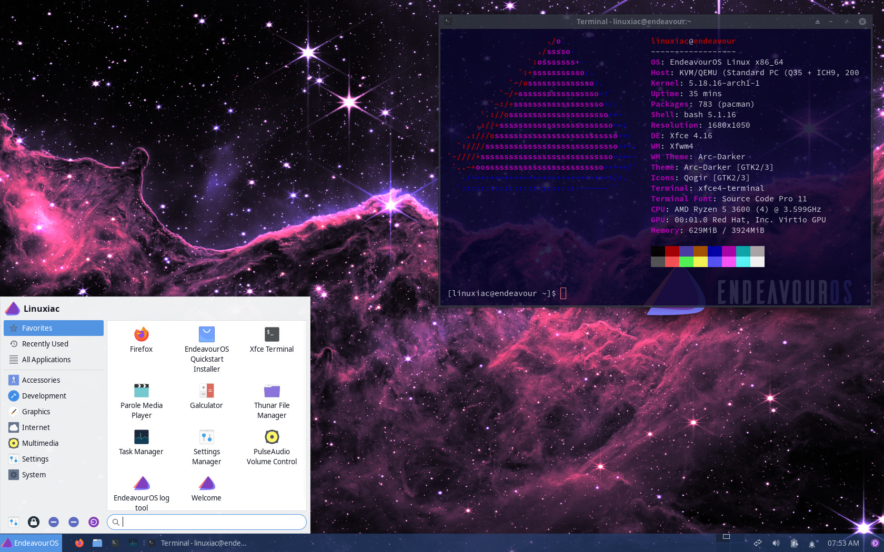Open the Development category
Image resolution: width=884 pixels, height=552 pixels.
click(54, 396)
